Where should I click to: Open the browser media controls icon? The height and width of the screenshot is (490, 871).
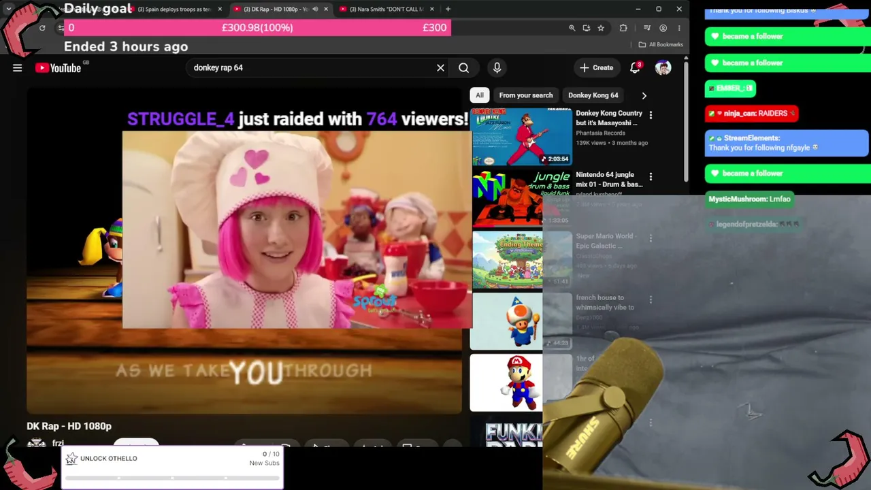pos(647,28)
